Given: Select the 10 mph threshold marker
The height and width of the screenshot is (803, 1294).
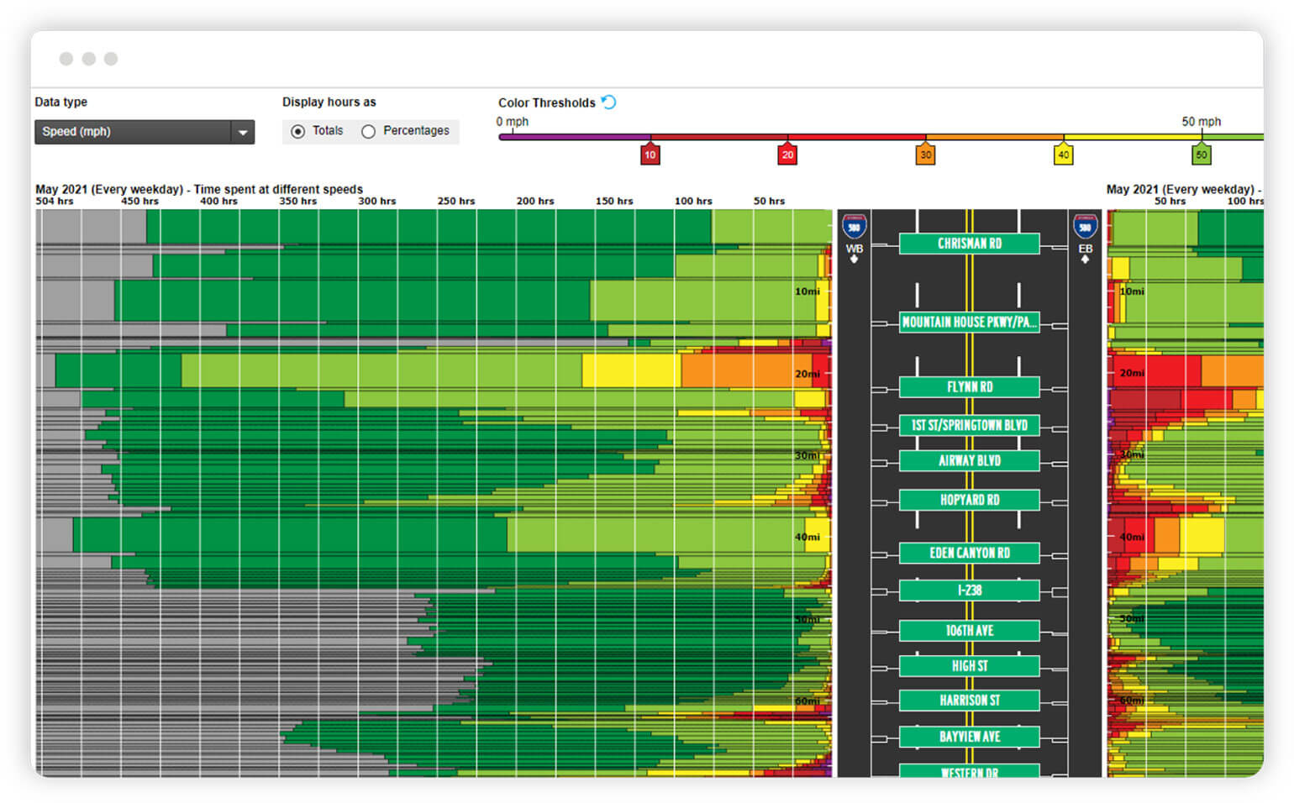Looking at the screenshot, I should [650, 155].
